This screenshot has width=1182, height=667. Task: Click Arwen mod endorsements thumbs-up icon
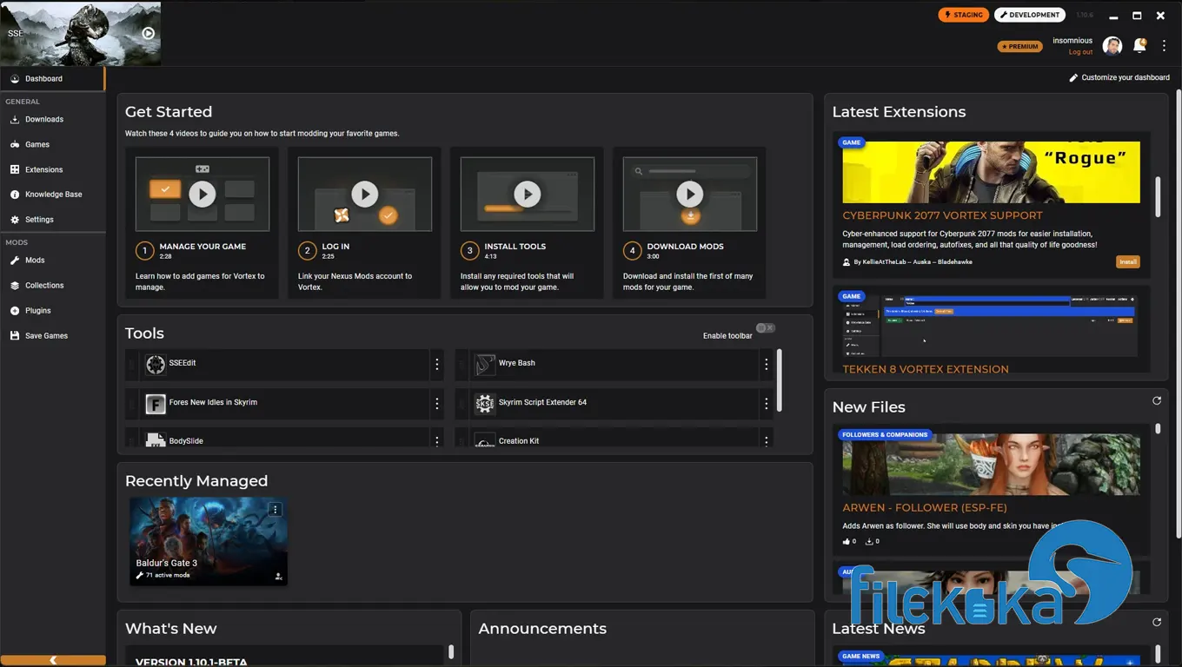click(x=847, y=541)
